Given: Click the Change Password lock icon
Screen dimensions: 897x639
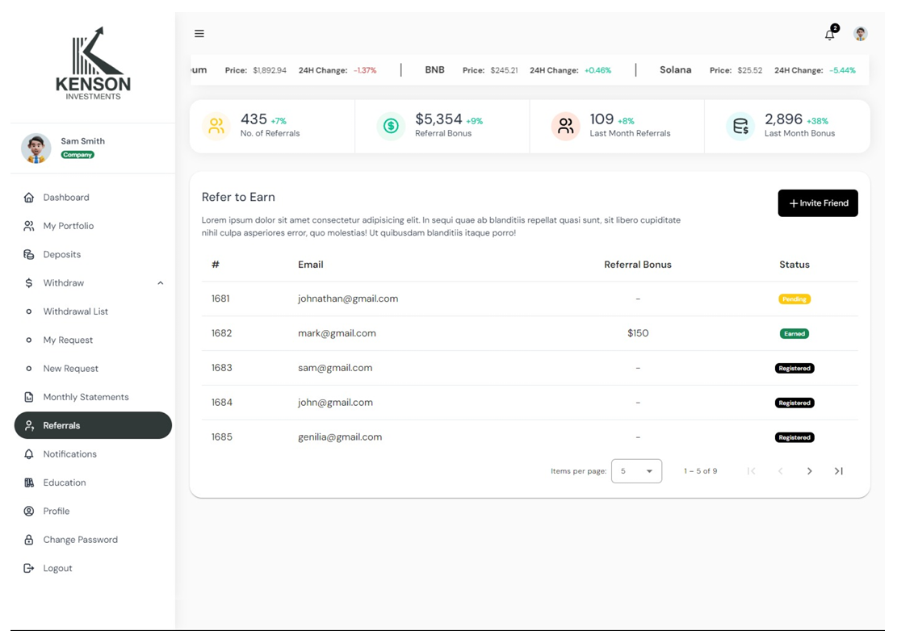Looking at the screenshot, I should point(28,540).
